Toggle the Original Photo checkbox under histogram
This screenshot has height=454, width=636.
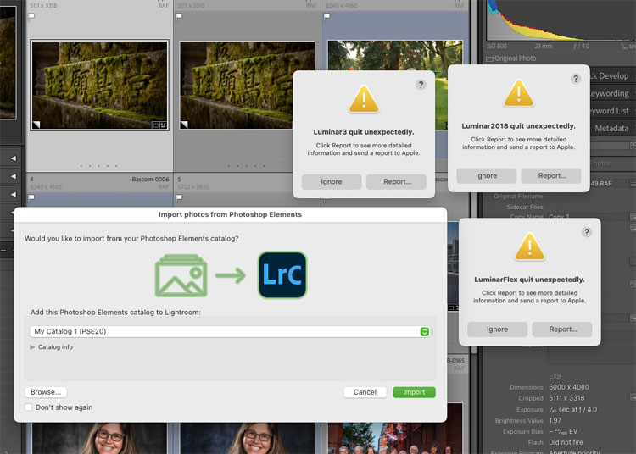(x=489, y=58)
